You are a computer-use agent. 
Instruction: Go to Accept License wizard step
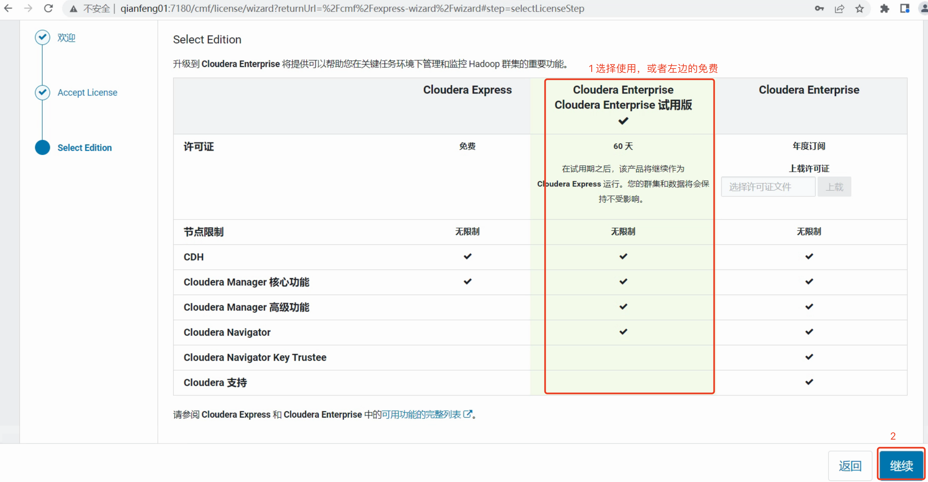[87, 93]
